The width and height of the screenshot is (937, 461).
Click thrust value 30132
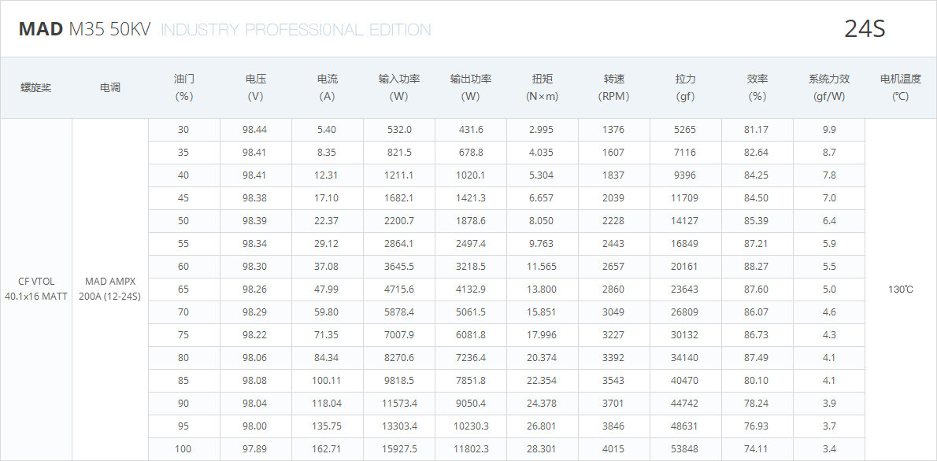click(x=685, y=335)
